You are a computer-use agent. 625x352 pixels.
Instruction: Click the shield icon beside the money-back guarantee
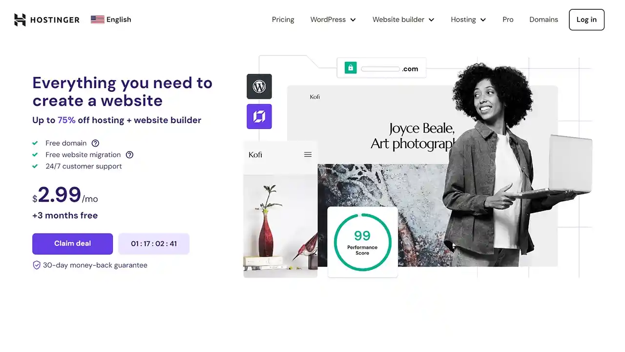pyautogui.click(x=36, y=265)
